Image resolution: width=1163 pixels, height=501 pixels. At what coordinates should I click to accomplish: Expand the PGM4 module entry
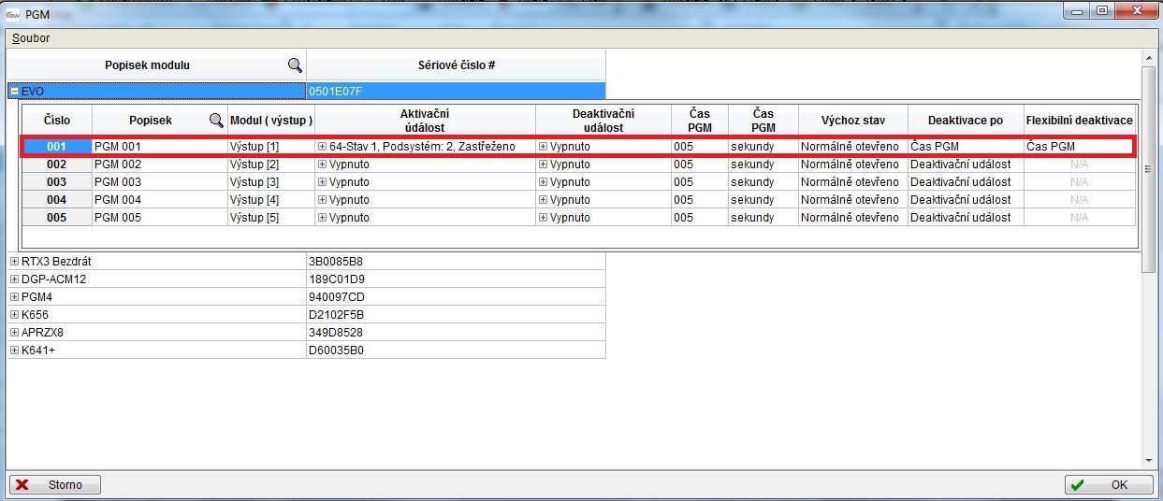(x=14, y=297)
